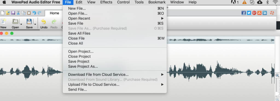Click the Adobe icon in the menu bar

coord(233,2)
